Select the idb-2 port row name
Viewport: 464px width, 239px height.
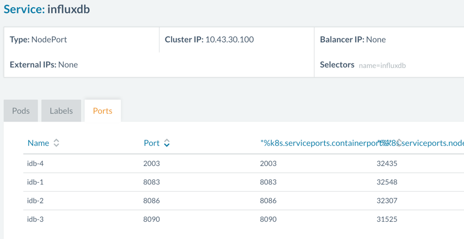pyautogui.click(x=35, y=201)
